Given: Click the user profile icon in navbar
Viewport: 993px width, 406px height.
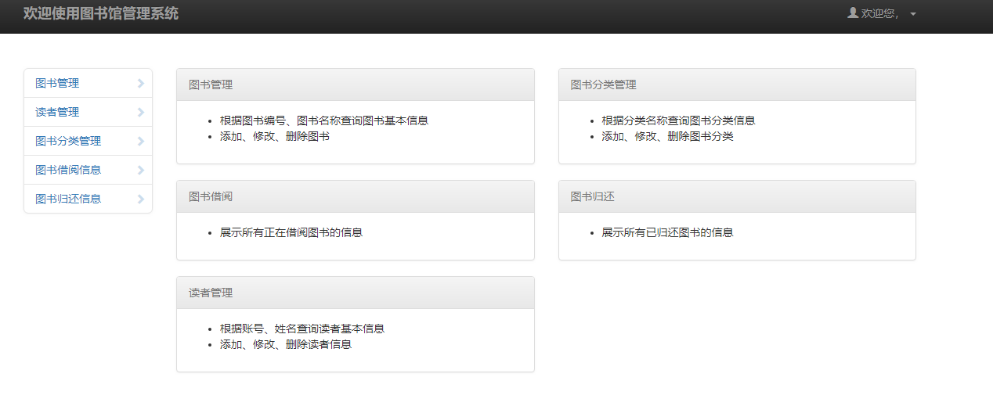Looking at the screenshot, I should click(853, 13).
